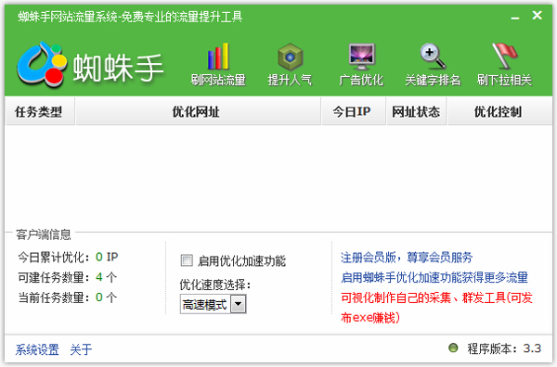
Task: Click the 今日IP column header
Action: click(x=353, y=112)
